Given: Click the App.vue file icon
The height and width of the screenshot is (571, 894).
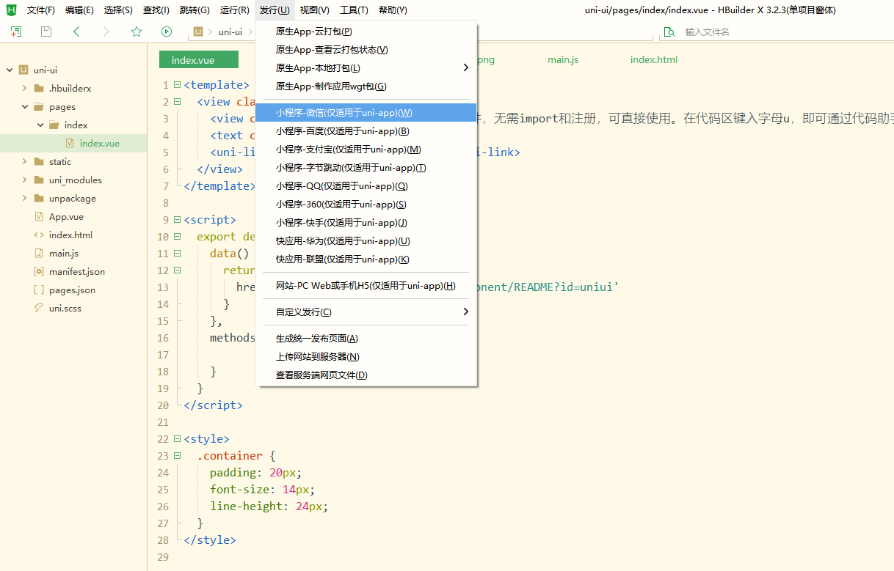Looking at the screenshot, I should coord(39,216).
